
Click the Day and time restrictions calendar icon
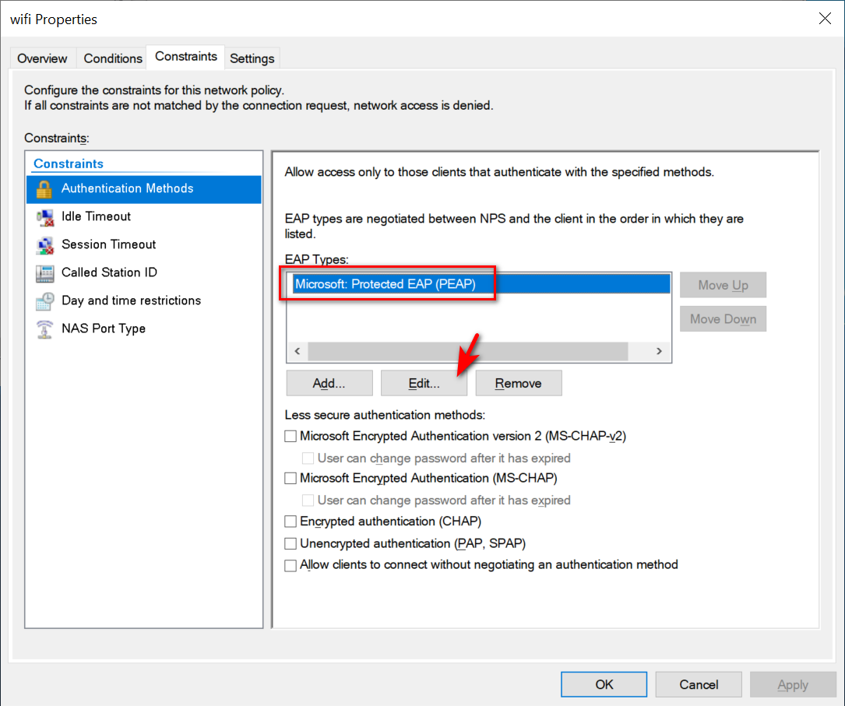[44, 301]
